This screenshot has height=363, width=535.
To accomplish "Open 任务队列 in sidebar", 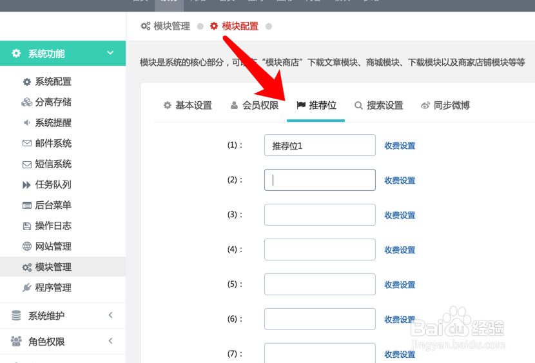I will click(53, 184).
